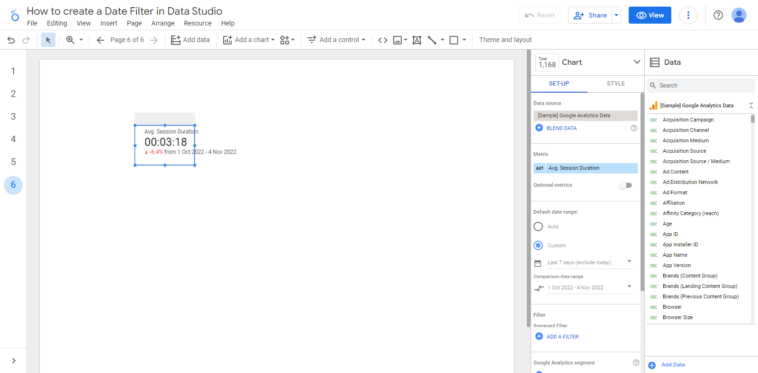Screen dimensions: 758x373
Task: Select the Browser Size field
Action: pyautogui.click(x=677, y=317)
